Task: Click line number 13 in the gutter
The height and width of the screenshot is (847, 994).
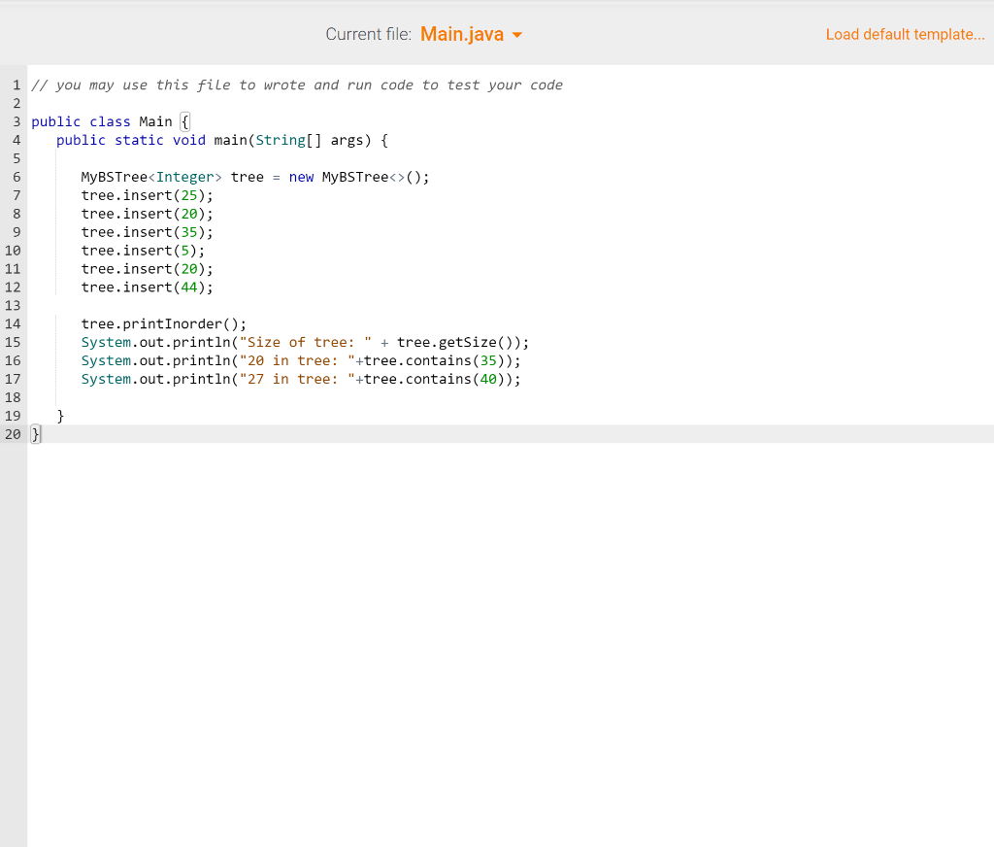Action: click(x=13, y=306)
